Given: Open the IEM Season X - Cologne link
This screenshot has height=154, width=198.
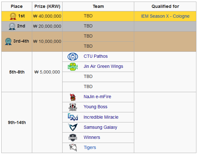Looking at the screenshot, I should (165, 16).
